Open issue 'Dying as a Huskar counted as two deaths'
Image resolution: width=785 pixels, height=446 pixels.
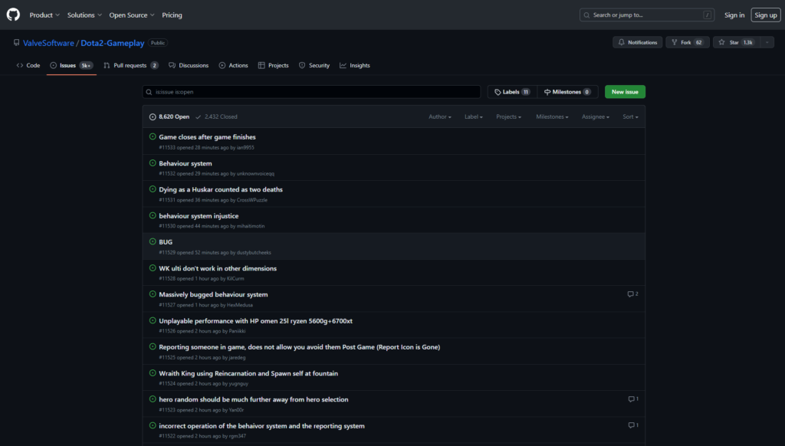(x=221, y=189)
